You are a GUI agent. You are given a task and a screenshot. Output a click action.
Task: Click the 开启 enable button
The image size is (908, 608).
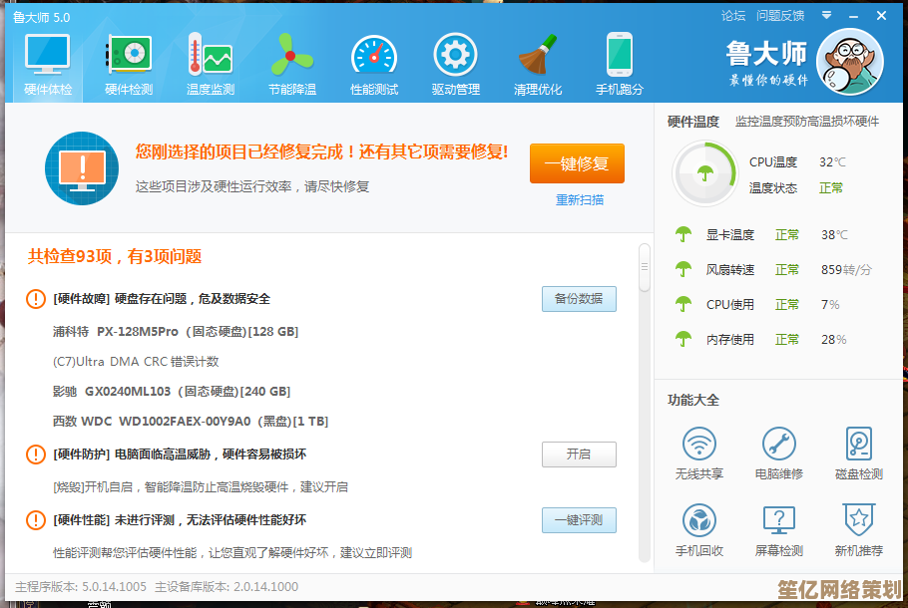579,455
